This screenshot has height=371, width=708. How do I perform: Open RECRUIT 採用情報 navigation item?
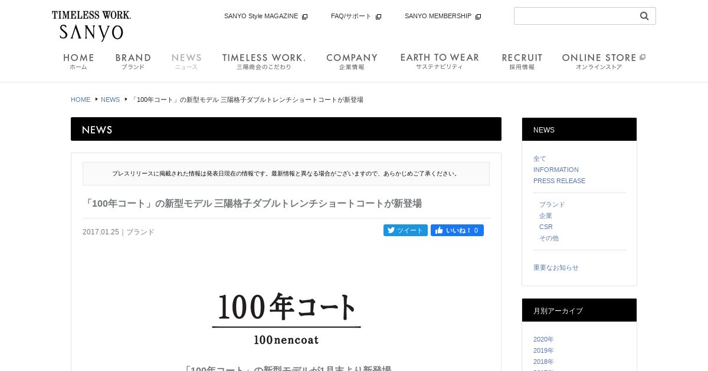[522, 61]
